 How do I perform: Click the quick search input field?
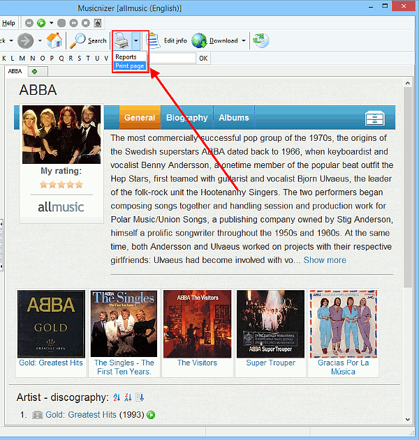tap(172, 58)
